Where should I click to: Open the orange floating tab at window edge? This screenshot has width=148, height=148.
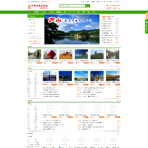point(147,16)
